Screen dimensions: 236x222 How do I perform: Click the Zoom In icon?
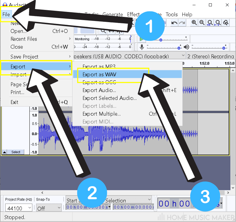tap(194, 23)
